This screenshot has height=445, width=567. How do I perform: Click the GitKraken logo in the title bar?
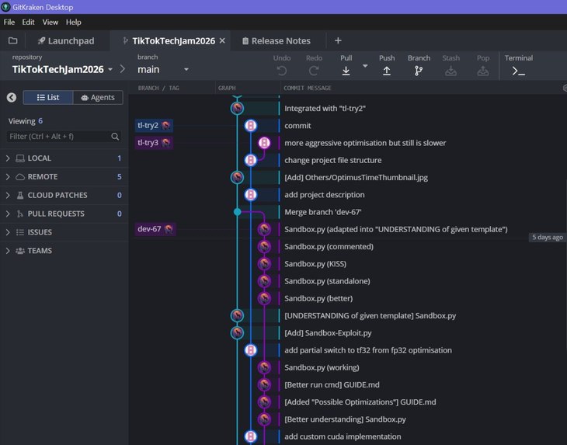point(5,7)
